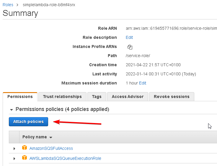Expand the AmazonSQSFullAccess policy row
Viewport: 217px width, 166px height.
click(14, 149)
